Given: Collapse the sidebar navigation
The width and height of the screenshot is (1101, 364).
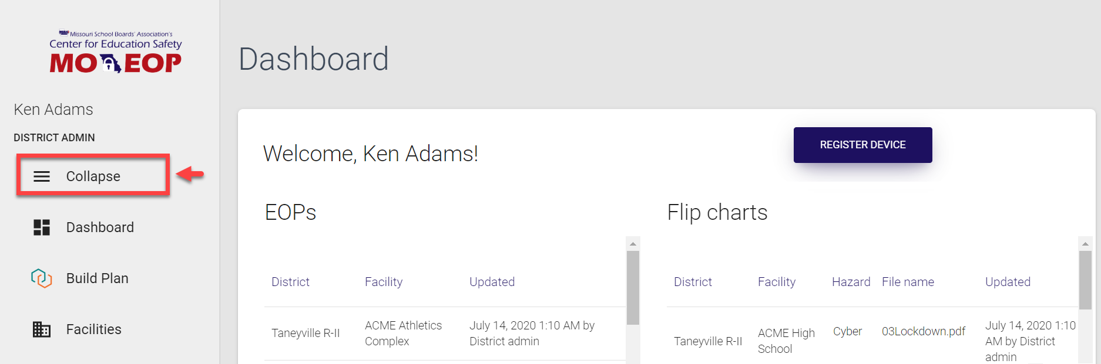Looking at the screenshot, I should point(93,176).
